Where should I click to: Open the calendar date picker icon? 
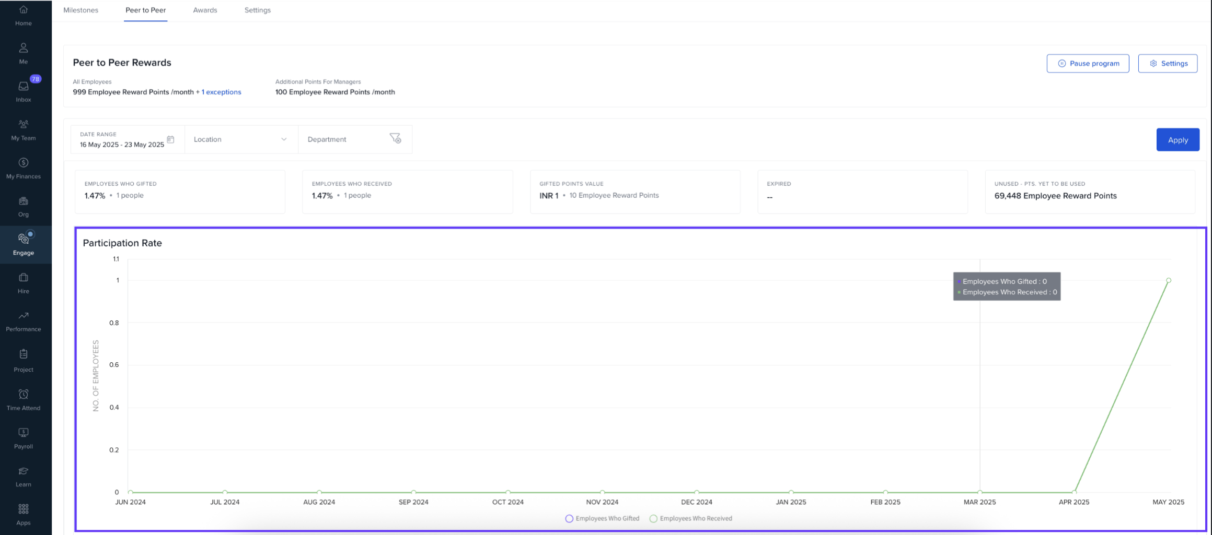click(170, 139)
